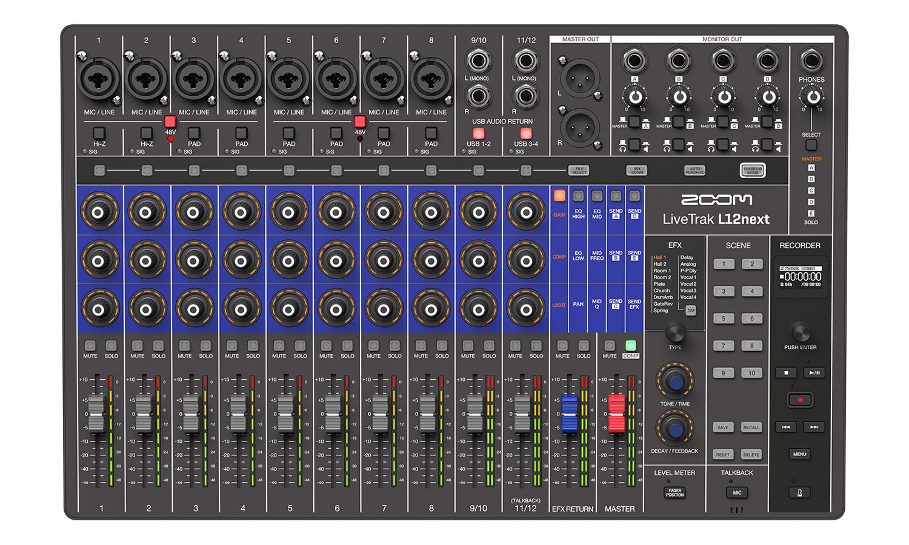Solo the 11/12 stereo channel
Image resolution: width=909 pixels, height=545 pixels.
tap(536, 346)
